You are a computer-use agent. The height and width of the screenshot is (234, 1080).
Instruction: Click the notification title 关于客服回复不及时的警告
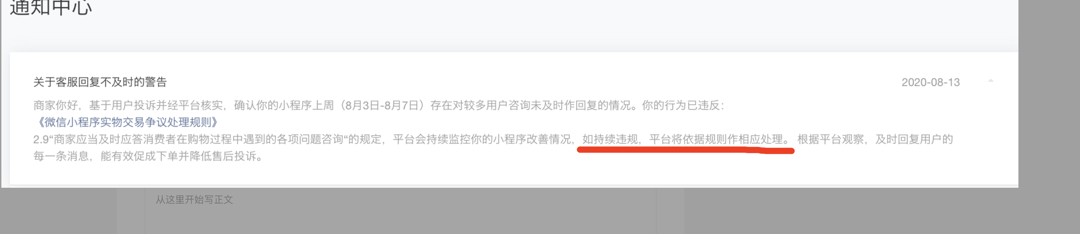tap(100, 82)
